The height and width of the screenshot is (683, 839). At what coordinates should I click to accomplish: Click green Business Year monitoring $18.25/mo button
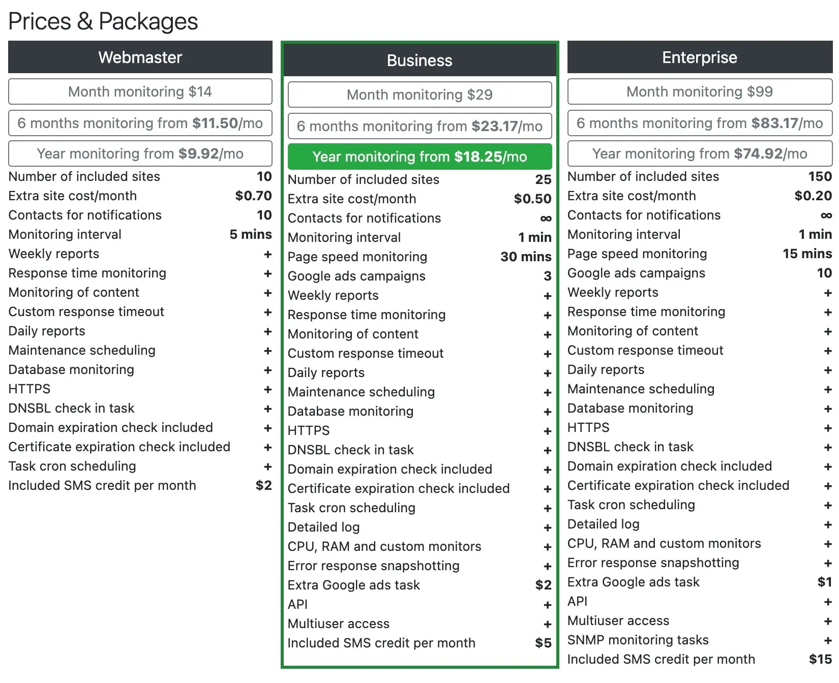pyautogui.click(x=420, y=157)
